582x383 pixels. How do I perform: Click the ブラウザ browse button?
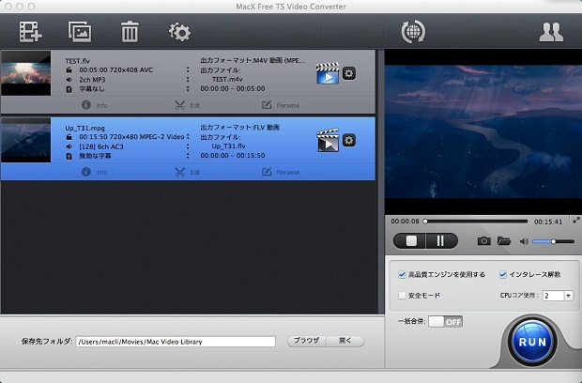307,341
